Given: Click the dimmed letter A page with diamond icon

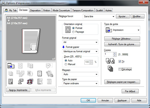Looking at the screenshot, I should 30,73.
